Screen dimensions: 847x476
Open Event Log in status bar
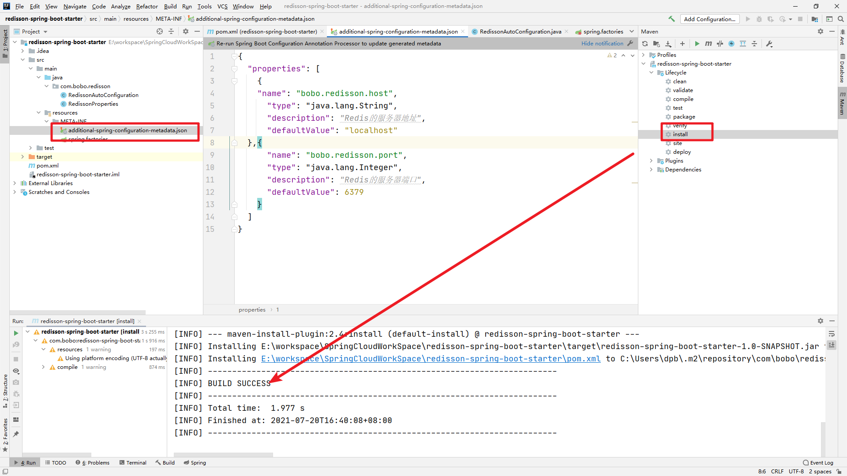[x=818, y=462]
